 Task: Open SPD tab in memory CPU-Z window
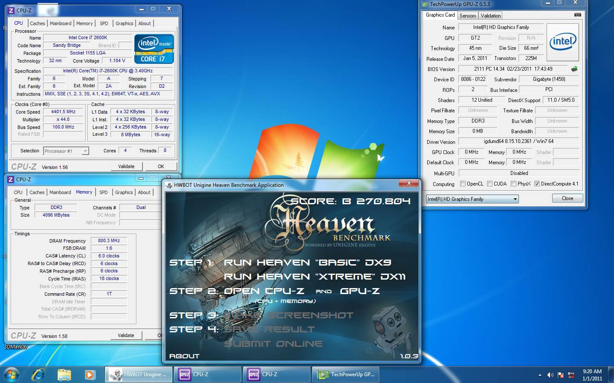[103, 192]
